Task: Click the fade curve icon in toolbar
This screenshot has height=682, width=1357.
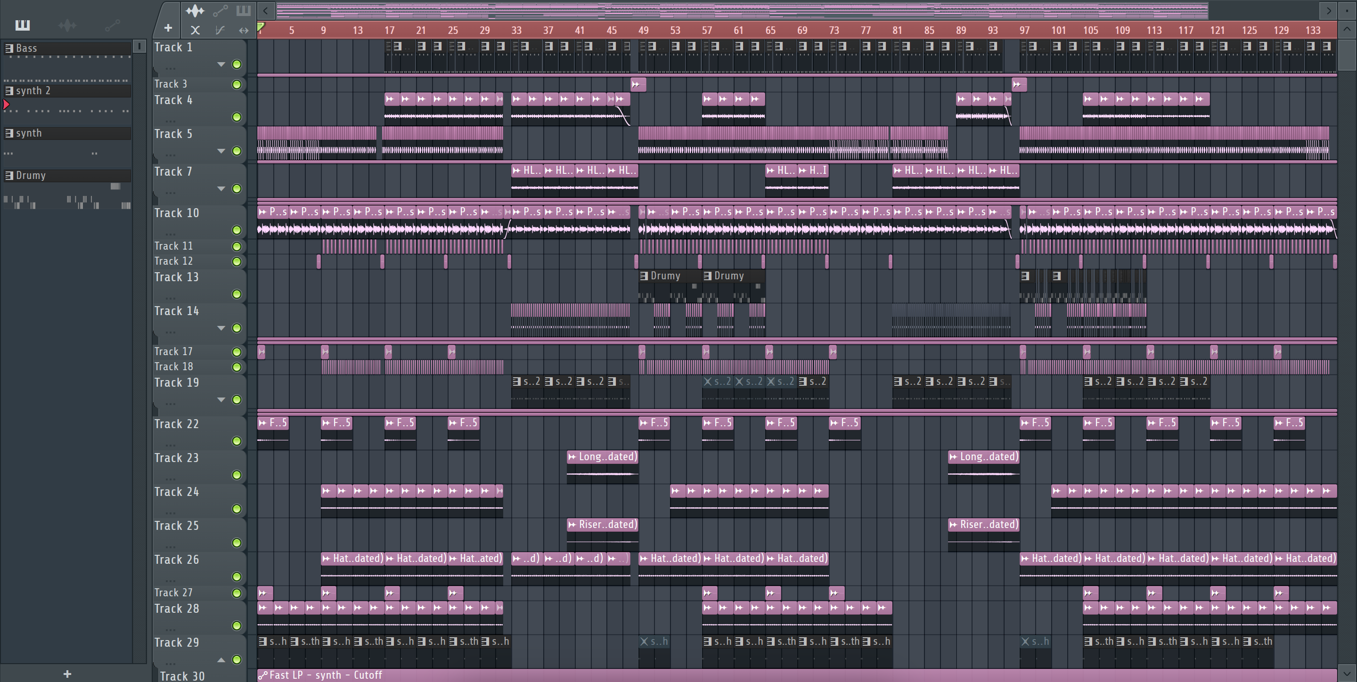Action: click(220, 30)
